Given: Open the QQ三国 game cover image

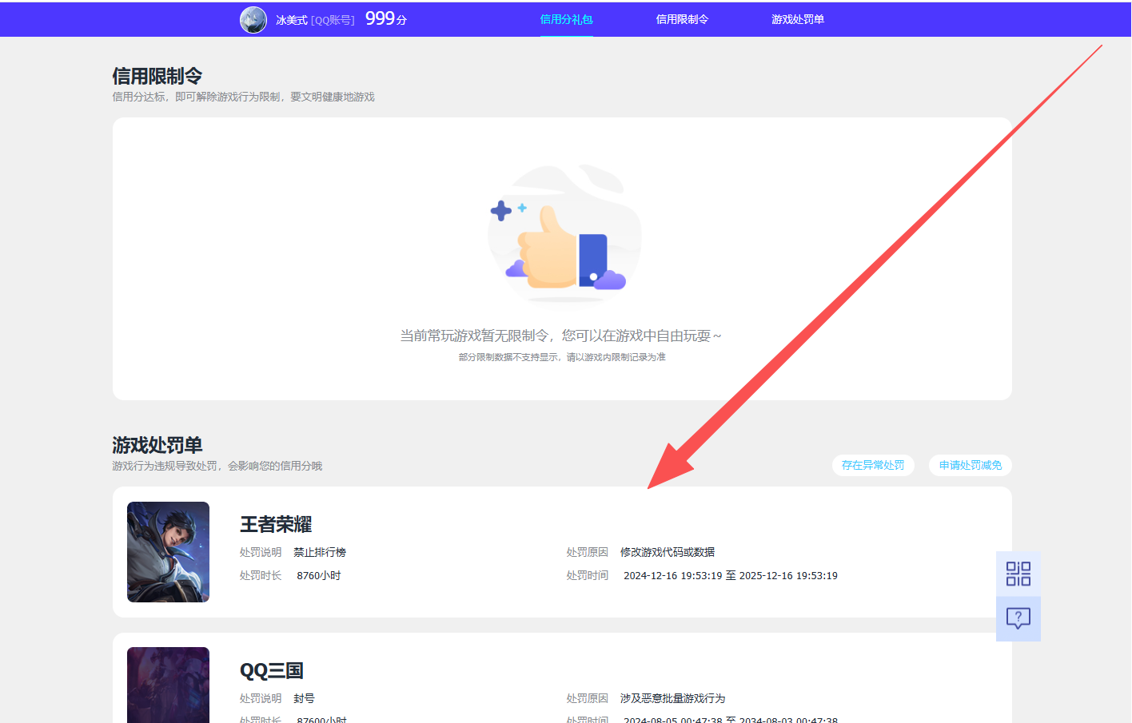Looking at the screenshot, I should pyautogui.click(x=168, y=685).
